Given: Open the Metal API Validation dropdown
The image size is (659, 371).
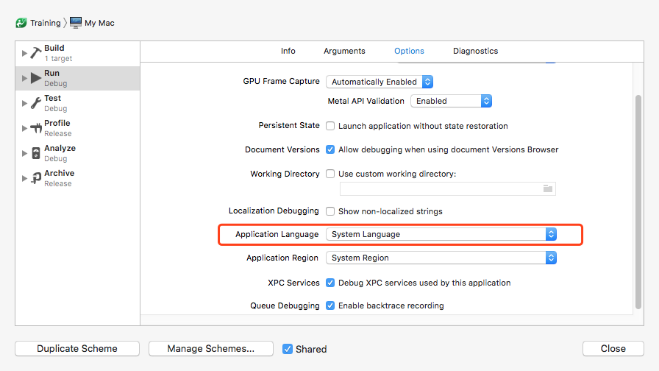Looking at the screenshot, I should click(451, 101).
